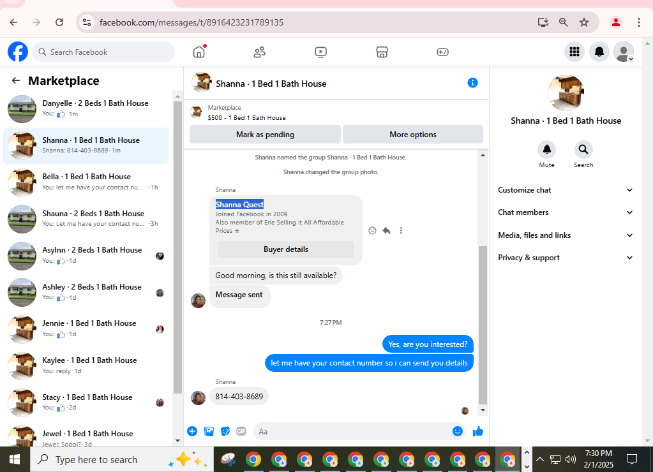Open the volume icon in system tray
Viewport: 653px width, 472px height.
[571, 459]
